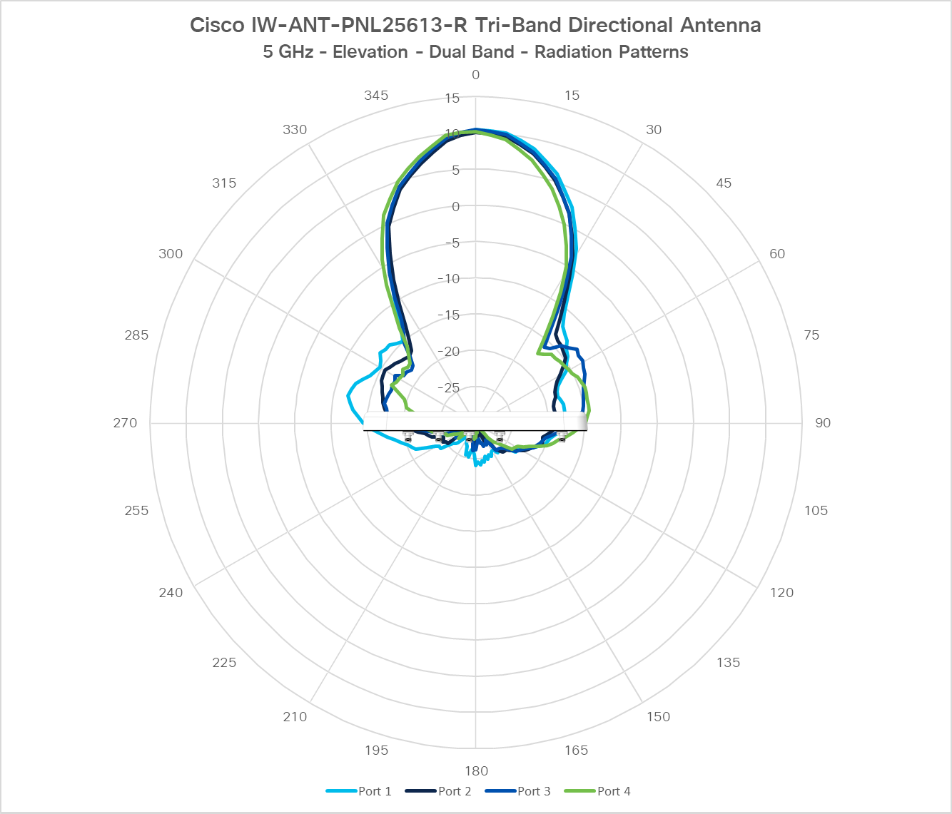Click the 195 degree angle label
The height and width of the screenshot is (814, 952).
(376, 751)
